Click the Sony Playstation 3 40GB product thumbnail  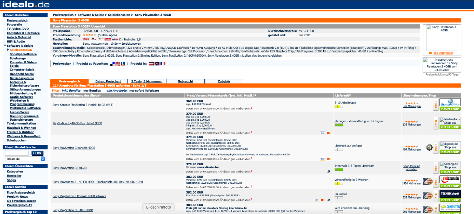[x=442, y=37]
